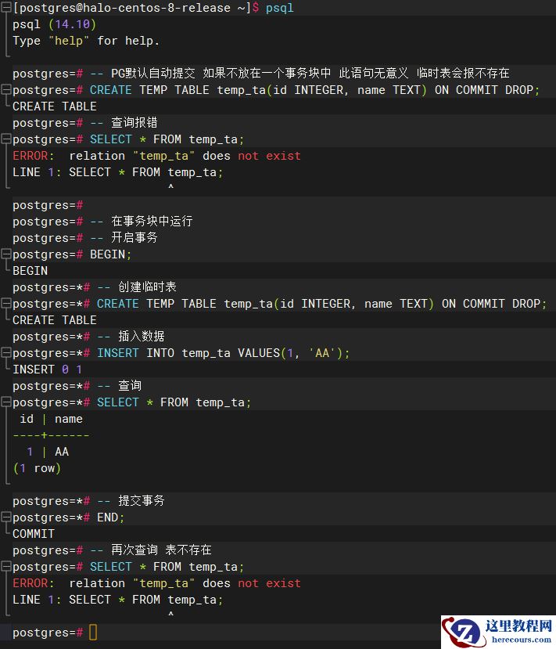Collapse the fold marker beside the psql launch command

click(x=5, y=8)
